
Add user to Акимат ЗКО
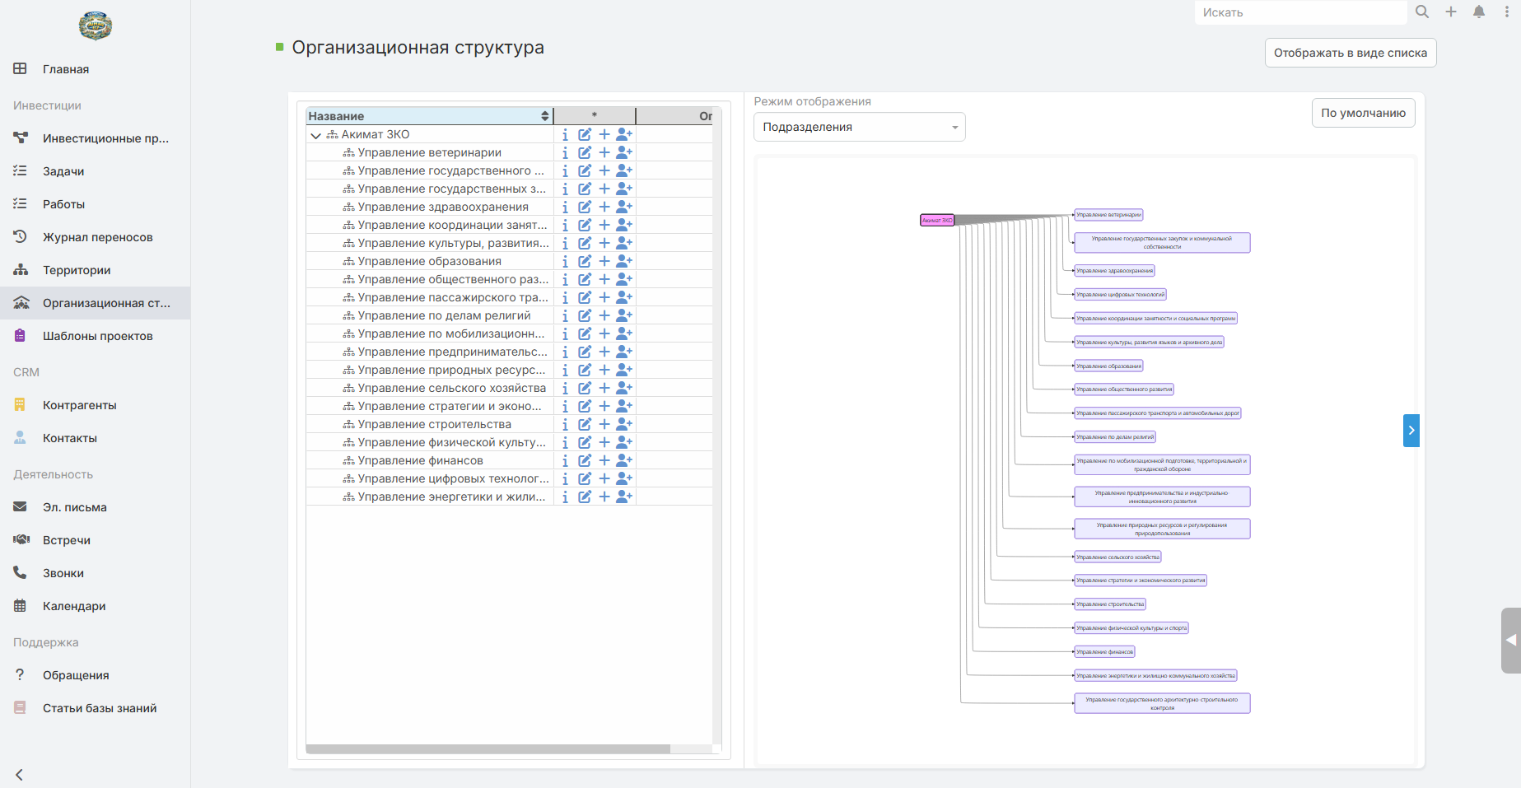[624, 134]
